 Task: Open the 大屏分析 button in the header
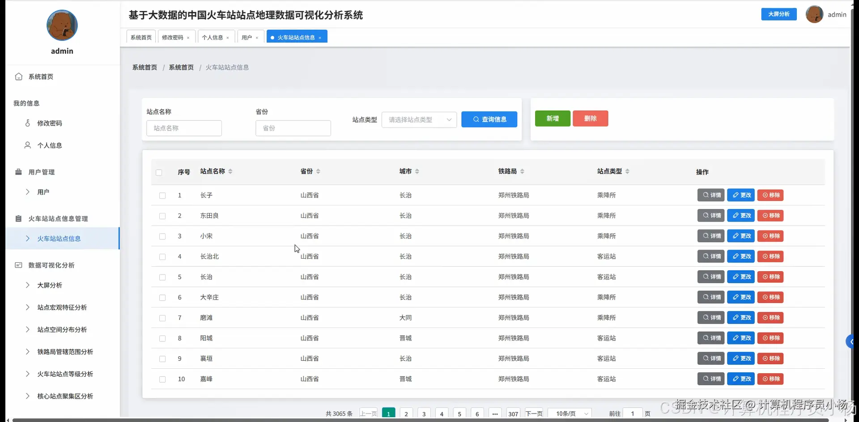tap(779, 14)
